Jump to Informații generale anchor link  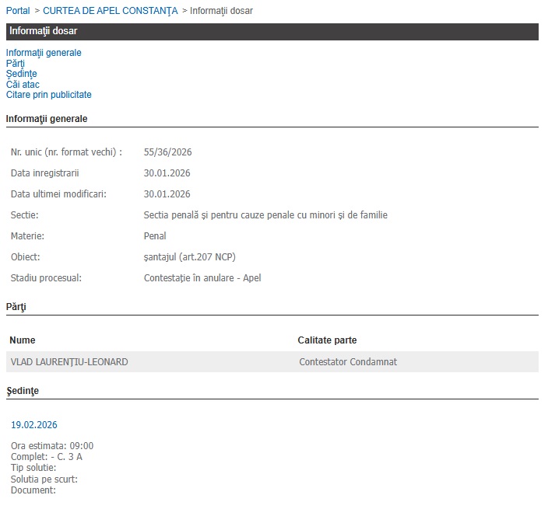click(x=44, y=53)
